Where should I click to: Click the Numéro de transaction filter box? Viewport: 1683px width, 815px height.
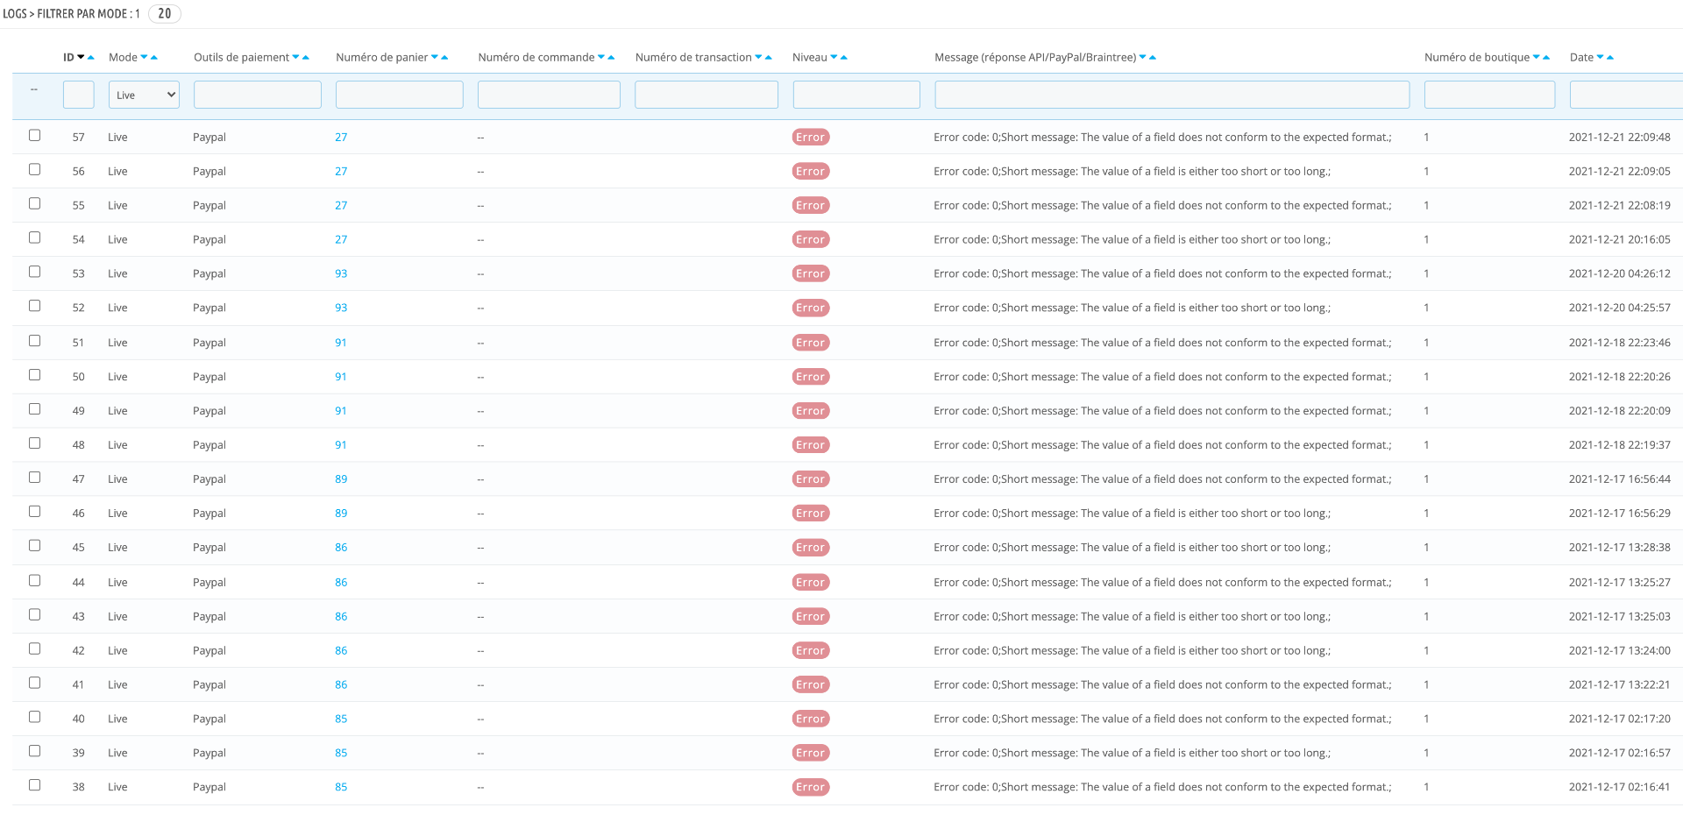tap(707, 95)
